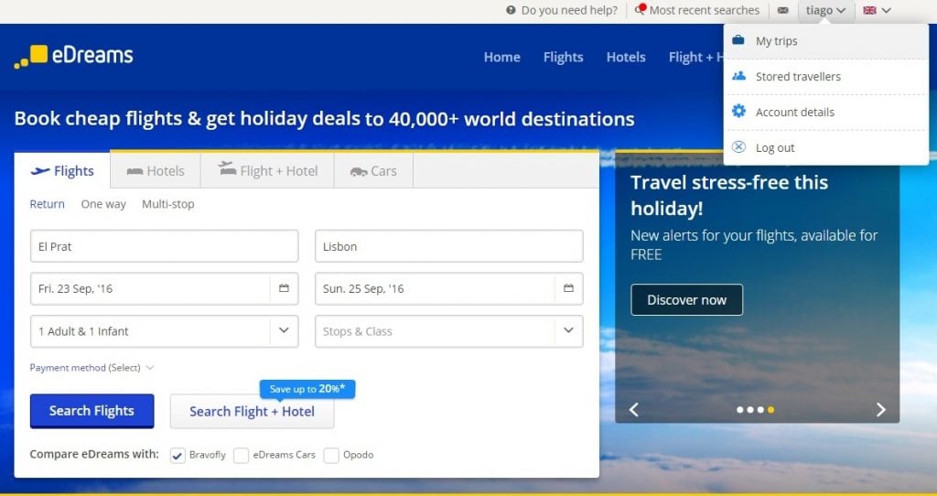The width and height of the screenshot is (937, 496).
Task: Show next promotional banner slide arrow
Action: (x=880, y=409)
